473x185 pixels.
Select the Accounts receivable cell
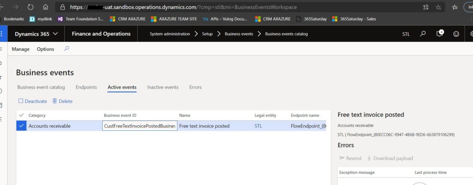(49, 126)
